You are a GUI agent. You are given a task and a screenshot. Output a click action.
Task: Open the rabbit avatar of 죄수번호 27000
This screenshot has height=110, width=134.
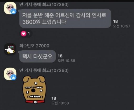10,49
